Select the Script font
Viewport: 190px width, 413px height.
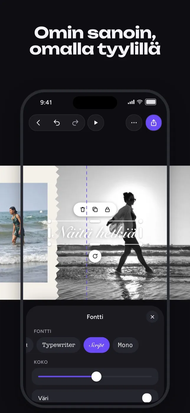(96, 345)
